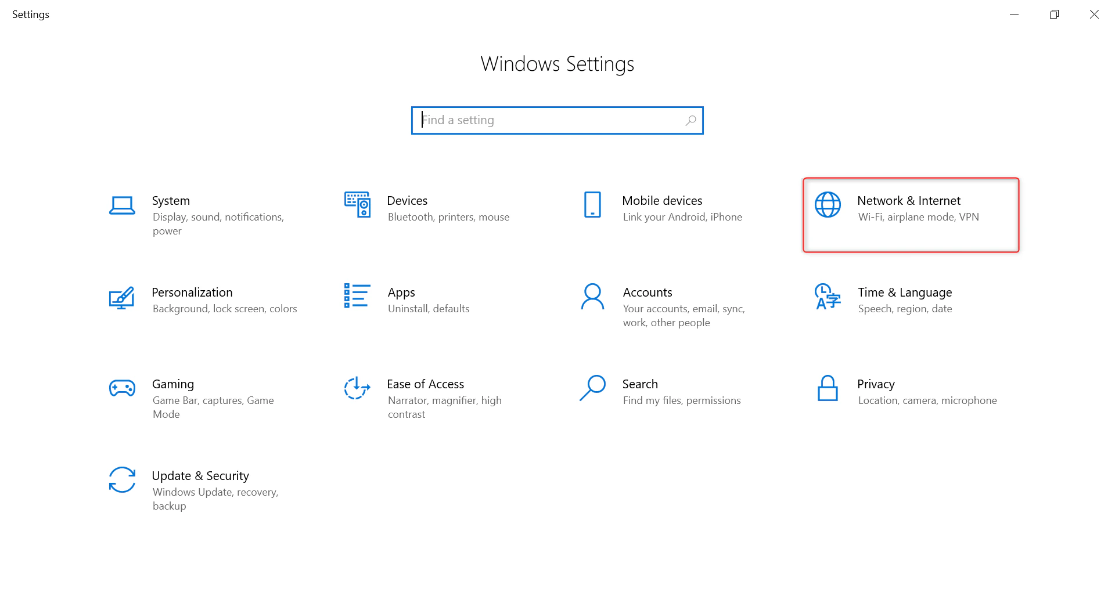Open the Search magnifier category icon
The image size is (1115, 592).
[x=592, y=388]
